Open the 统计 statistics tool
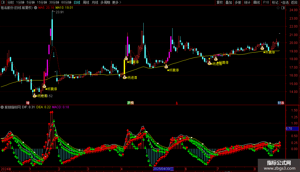Viewport: 300px width, 172px height. point(247,2)
